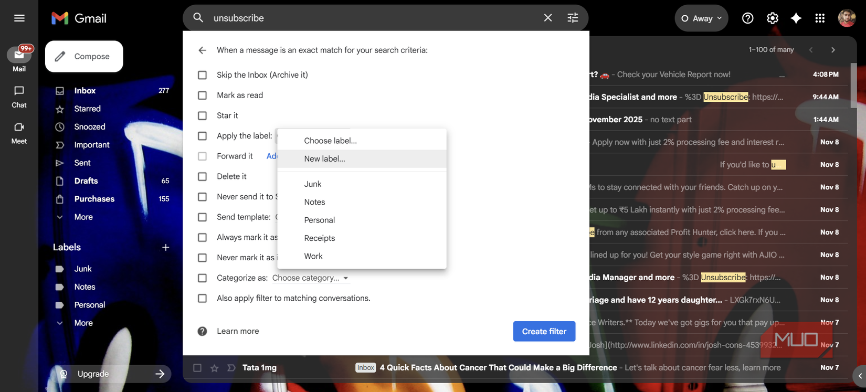This screenshot has height=392, width=866.
Task: Select the Tata 1mg email checkbox
Action: coord(197,368)
